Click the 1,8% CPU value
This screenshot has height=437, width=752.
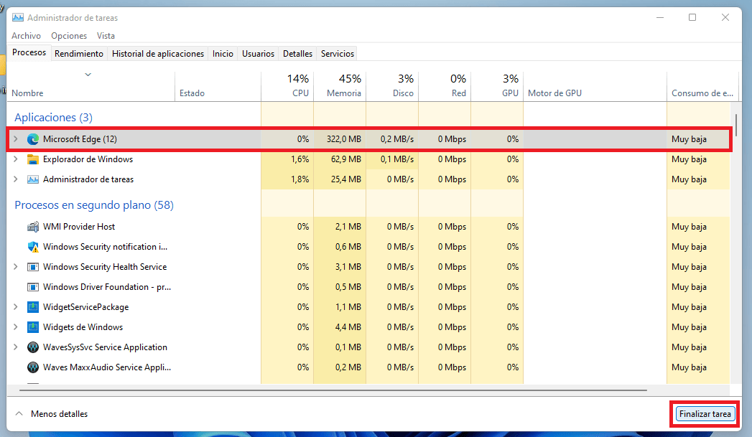point(300,179)
